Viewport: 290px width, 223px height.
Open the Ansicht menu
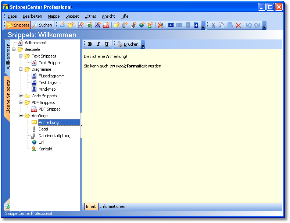click(108, 16)
